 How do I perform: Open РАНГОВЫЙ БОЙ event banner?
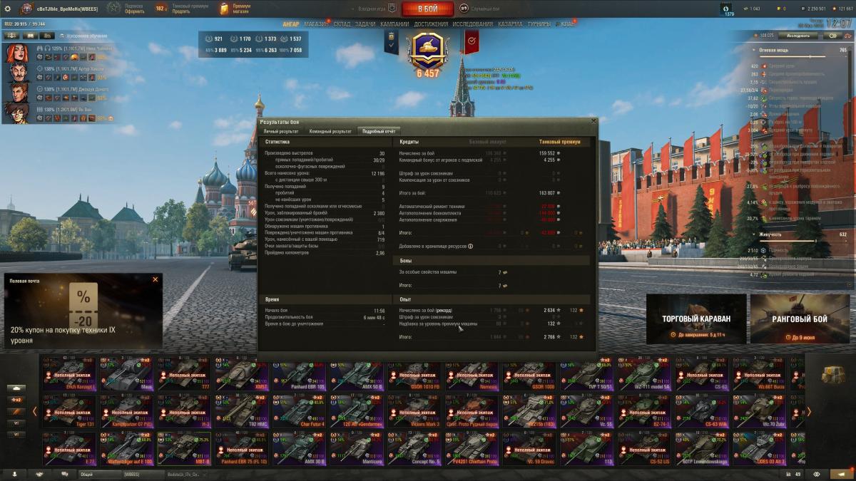800,319
